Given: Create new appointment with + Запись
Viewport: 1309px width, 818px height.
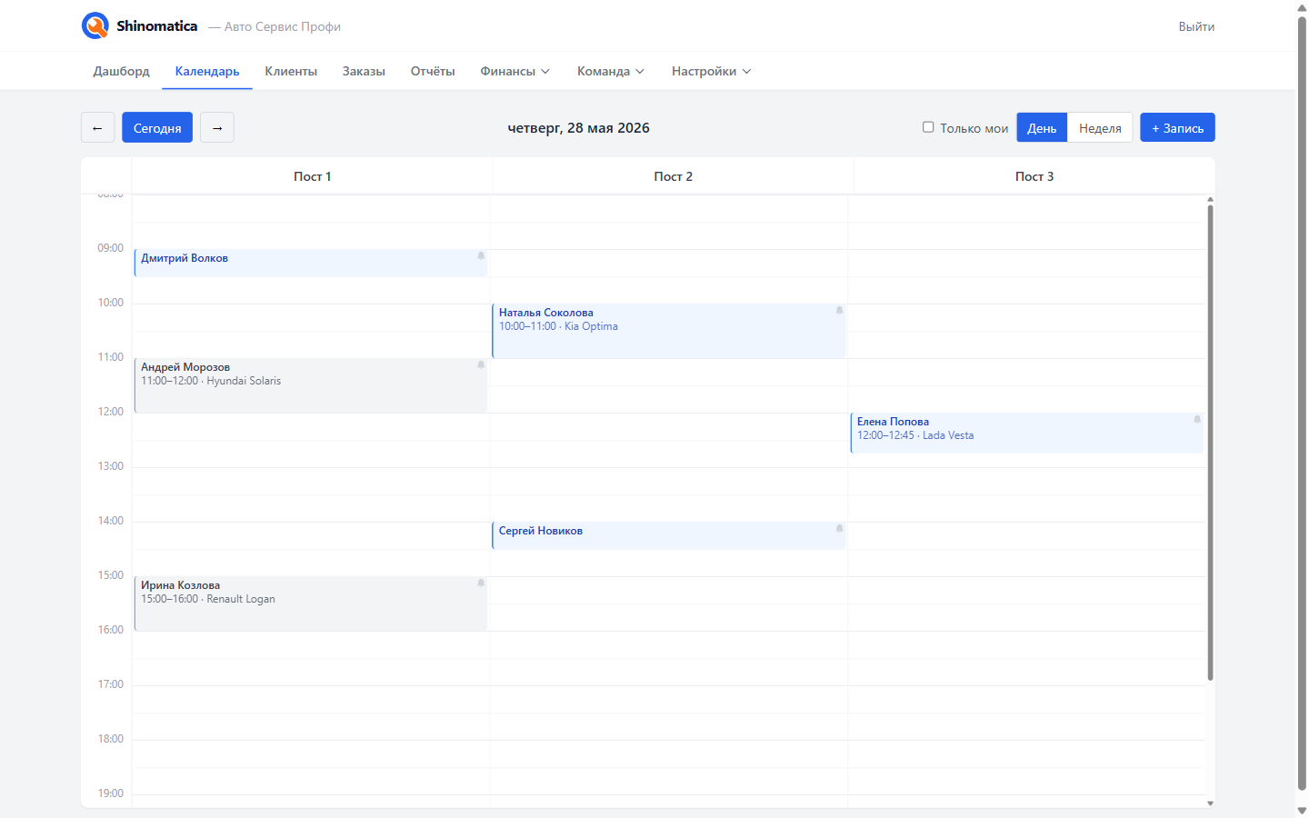Looking at the screenshot, I should point(1177,127).
